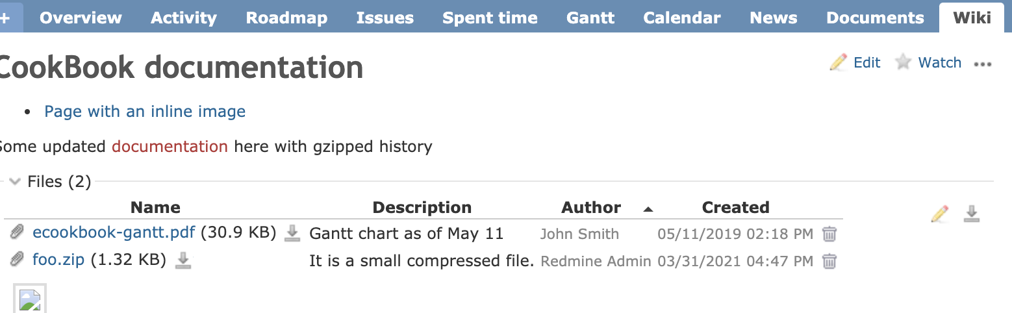The height and width of the screenshot is (313, 1012).
Task: Open the Page with an inline image link
Action: click(145, 112)
